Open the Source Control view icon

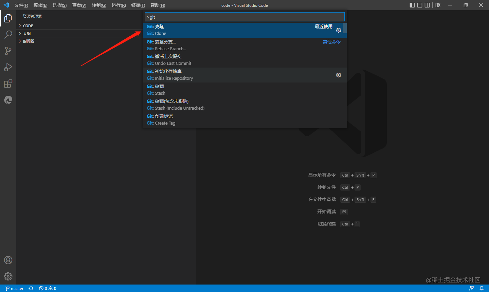8,51
